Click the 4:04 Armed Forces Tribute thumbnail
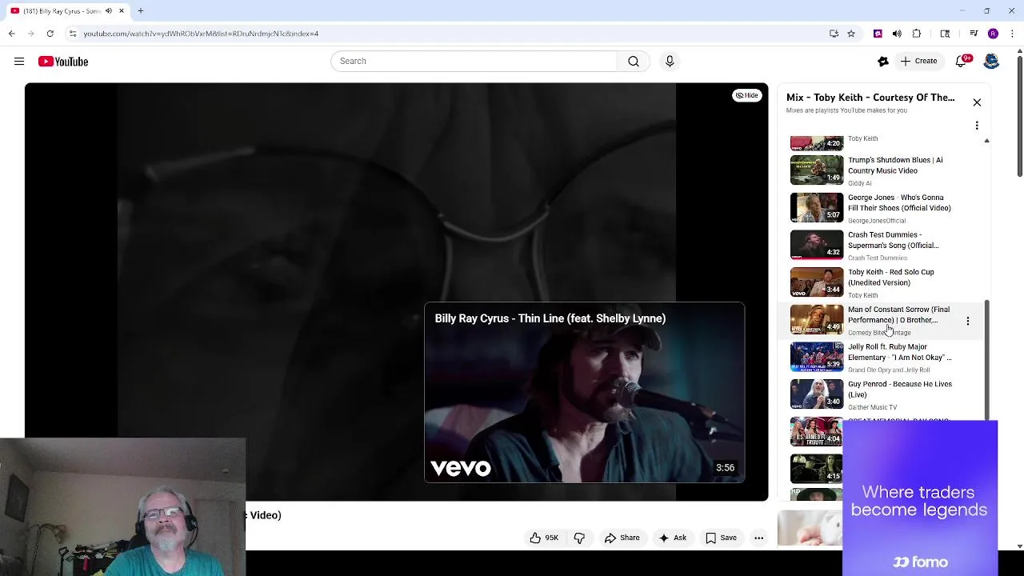Screen dimensions: 1024x576 tap(817, 432)
